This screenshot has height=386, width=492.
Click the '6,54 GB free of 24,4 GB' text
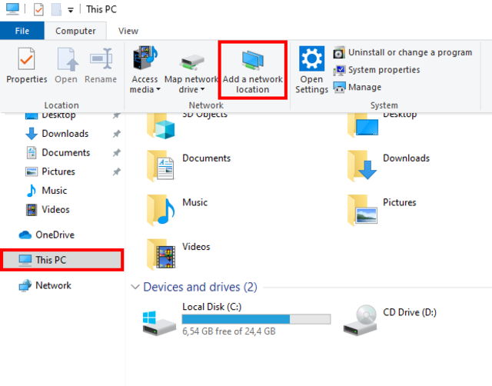point(229,331)
